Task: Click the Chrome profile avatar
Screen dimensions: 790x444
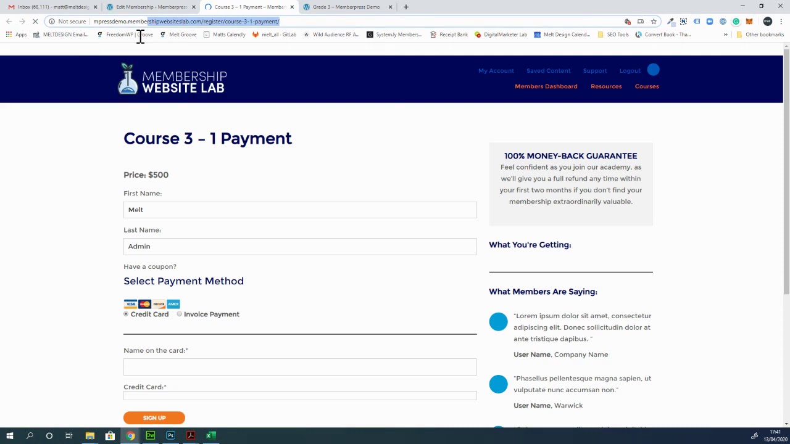Action: [767, 22]
